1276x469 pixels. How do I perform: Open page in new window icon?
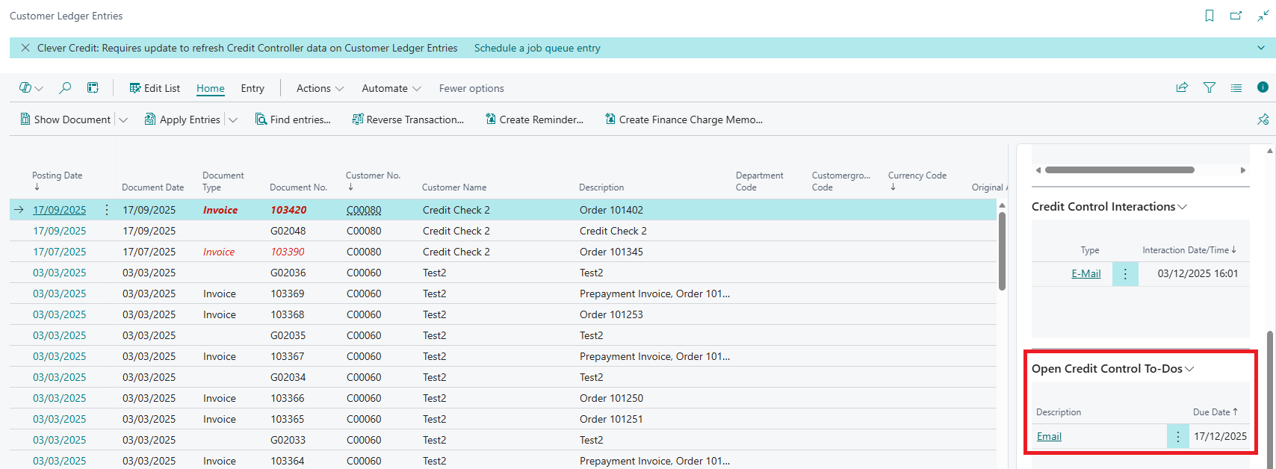[x=1236, y=16]
